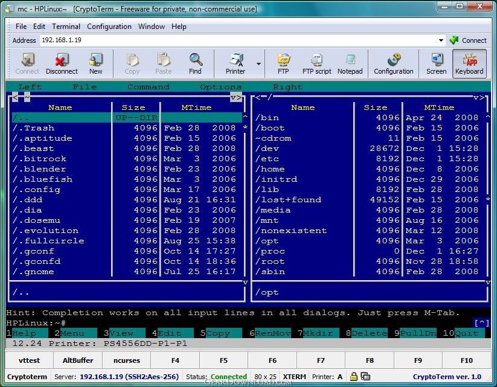Viewport: 497px width, 387px height.
Task: Click the Disconnect toolbar icon
Action: pos(62,63)
